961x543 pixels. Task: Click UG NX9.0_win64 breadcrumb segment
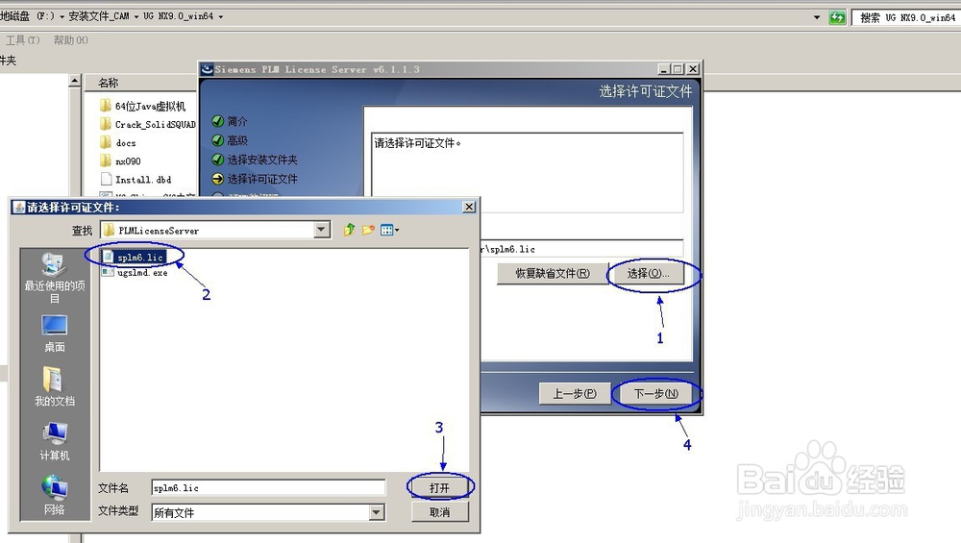pos(179,16)
